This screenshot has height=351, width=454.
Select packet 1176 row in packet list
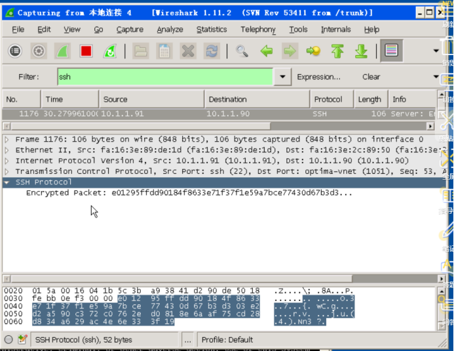pos(219,114)
